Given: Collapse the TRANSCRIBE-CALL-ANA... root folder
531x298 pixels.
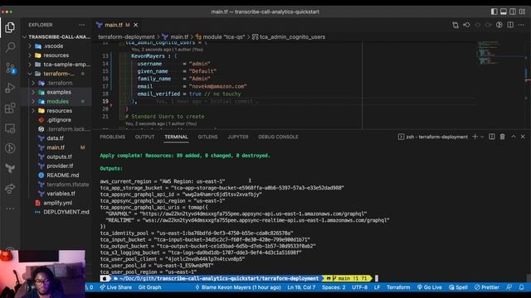Looking at the screenshot, I should 57,36.
